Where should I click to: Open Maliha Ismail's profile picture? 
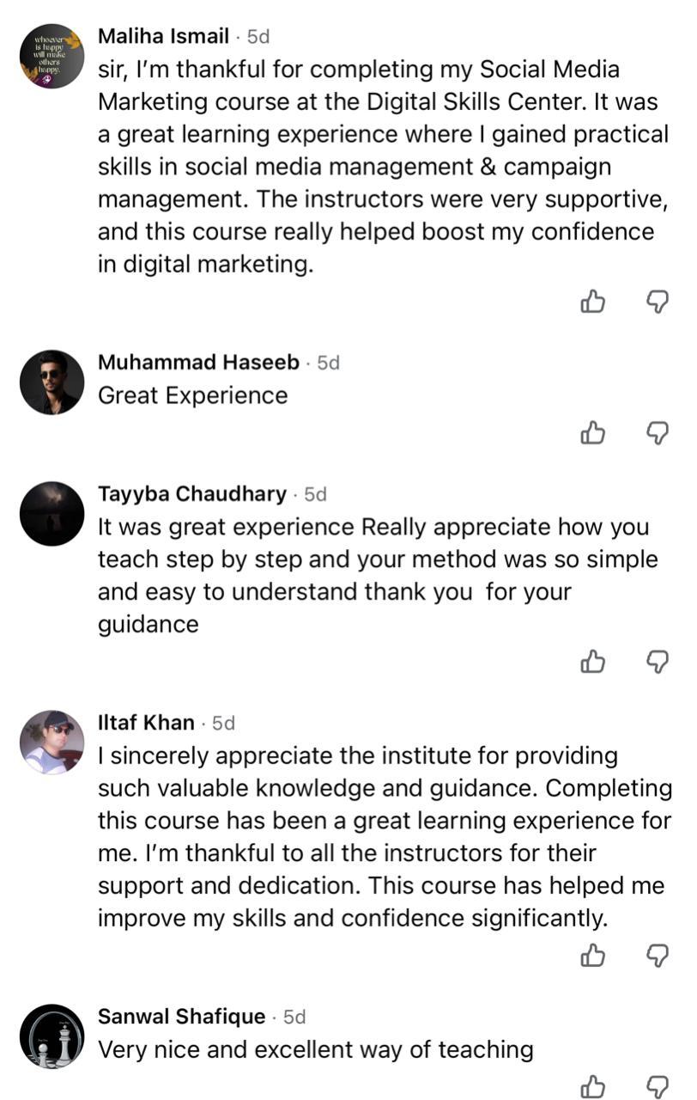tap(52, 57)
